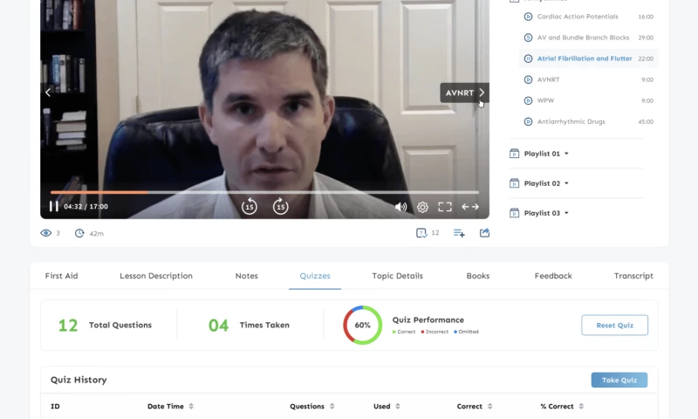698x419 pixels.
Task: Click the '04:32 / 17:00' time display
Action: [86, 207]
